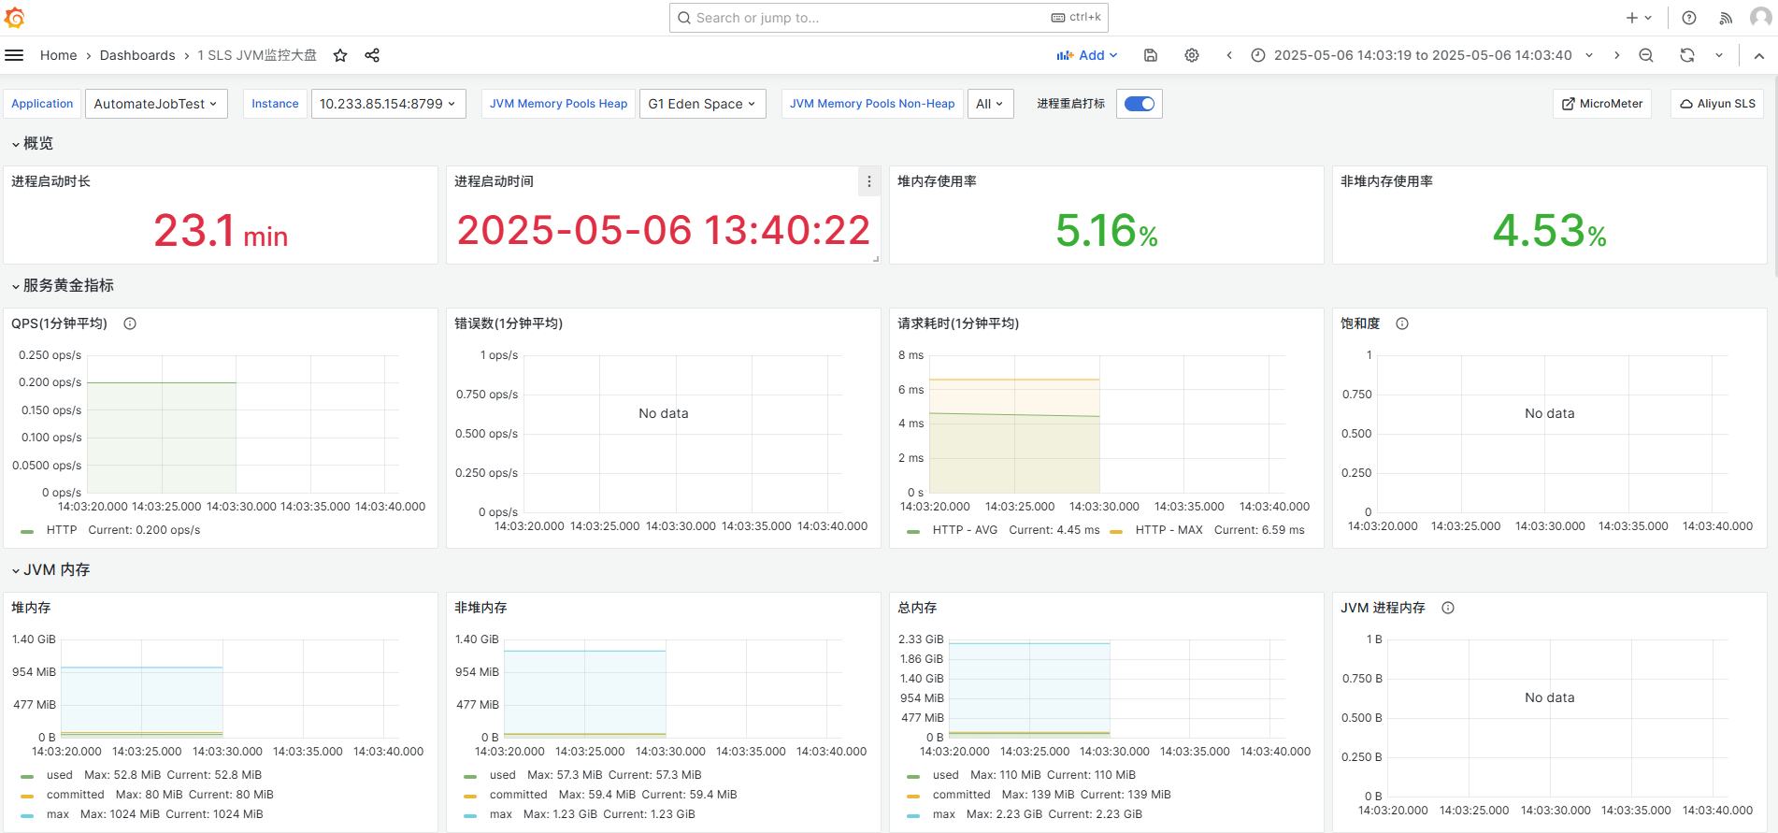Open the help question mark icon
1778x833 pixels.
point(1689,18)
